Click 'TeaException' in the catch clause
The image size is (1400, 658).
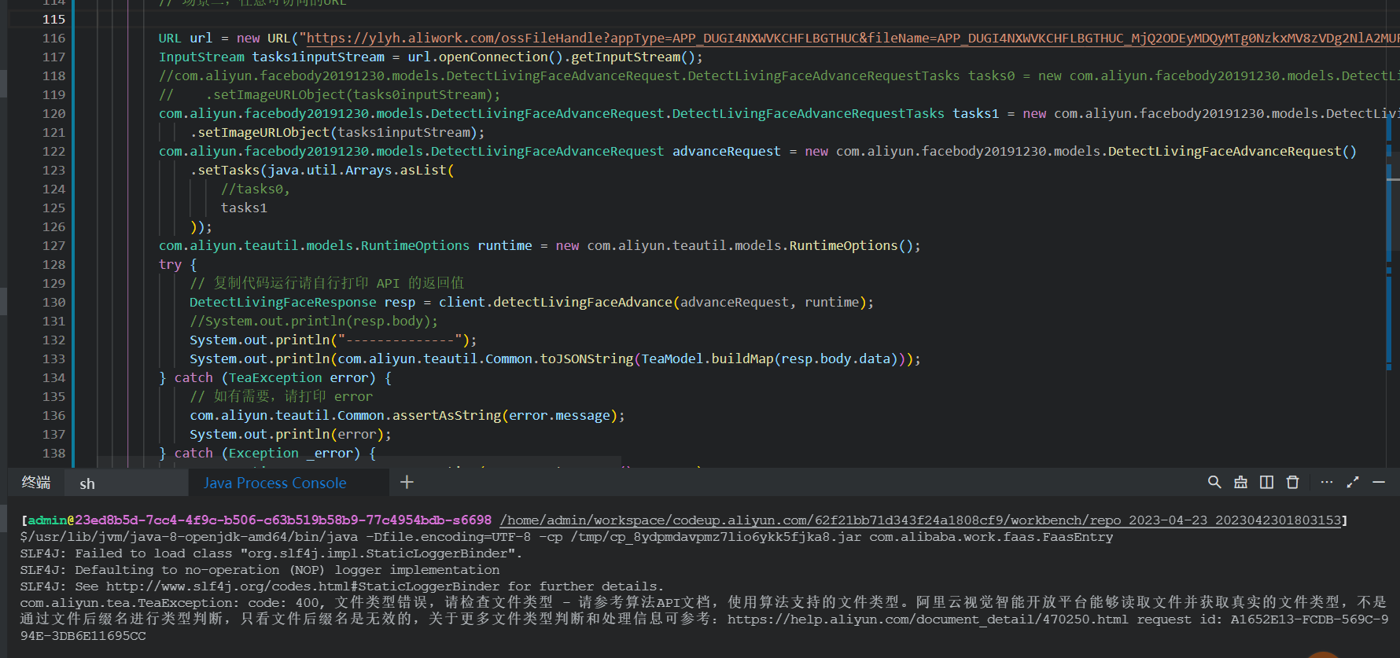pos(275,378)
